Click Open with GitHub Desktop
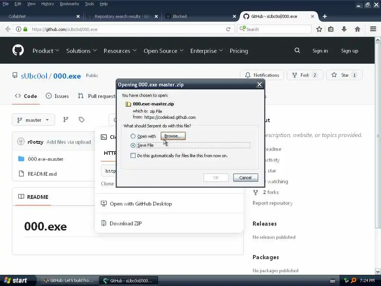381x286 pixels. [x=141, y=204]
